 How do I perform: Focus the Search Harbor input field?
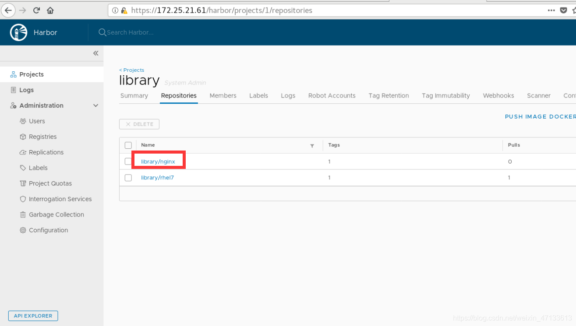(x=131, y=32)
